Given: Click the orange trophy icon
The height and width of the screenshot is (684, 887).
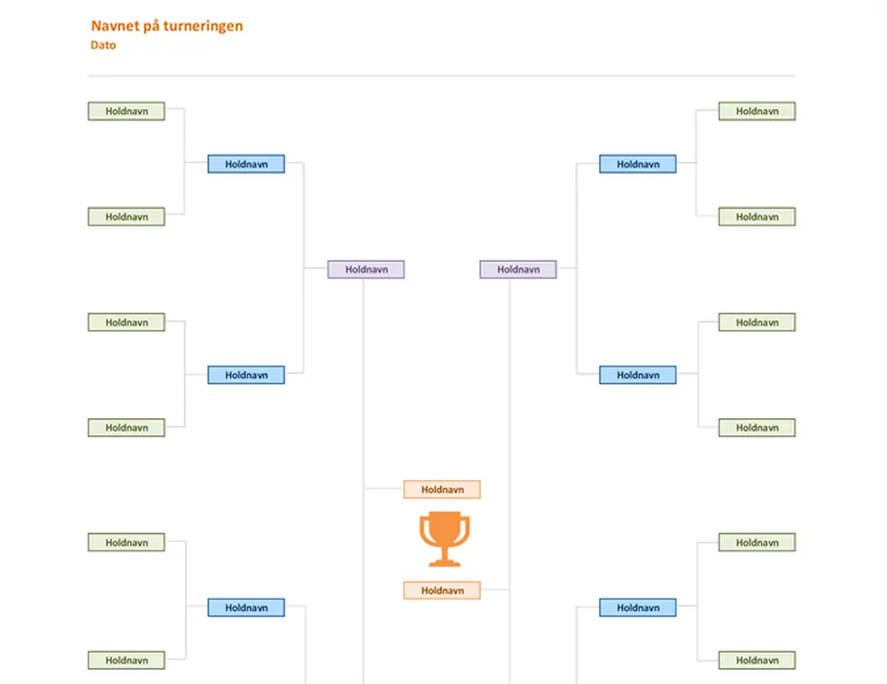Looking at the screenshot, I should tap(443, 539).
